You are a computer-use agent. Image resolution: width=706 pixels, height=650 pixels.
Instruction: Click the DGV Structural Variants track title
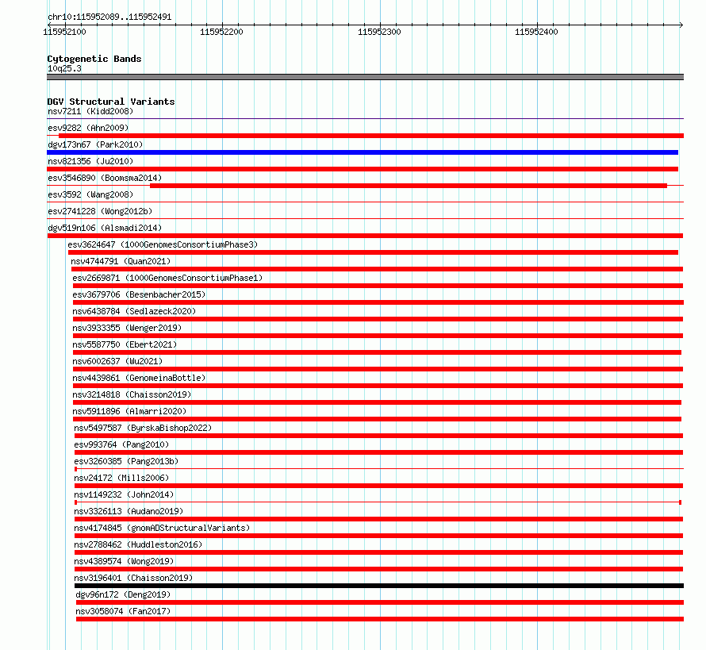click(x=111, y=102)
